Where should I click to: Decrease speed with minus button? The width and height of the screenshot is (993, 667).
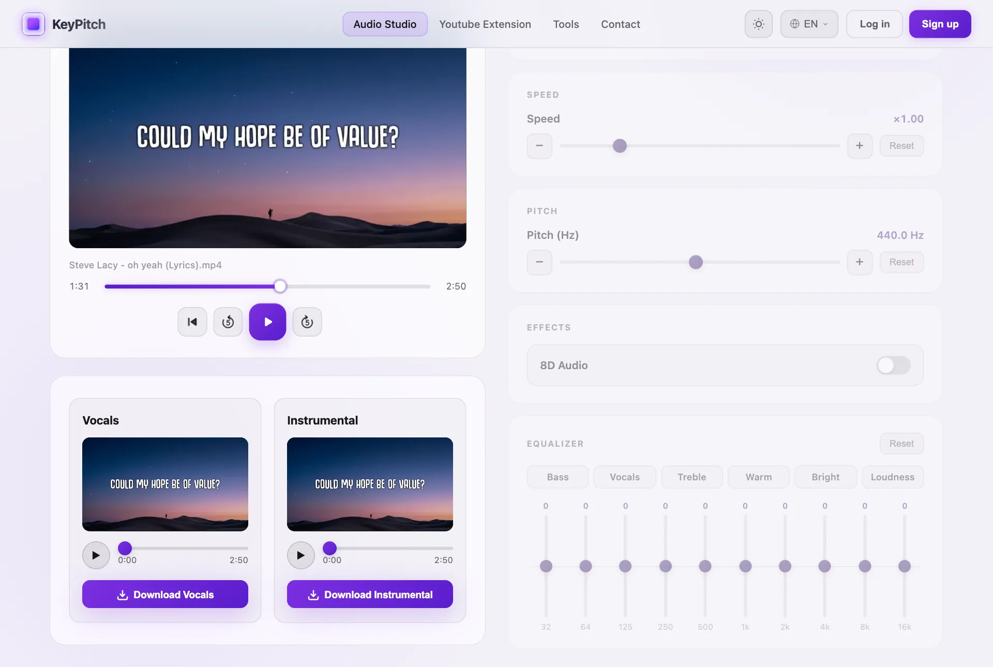[539, 146]
